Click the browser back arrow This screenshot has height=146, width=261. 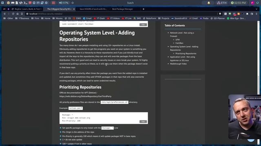(x=4, y=14)
